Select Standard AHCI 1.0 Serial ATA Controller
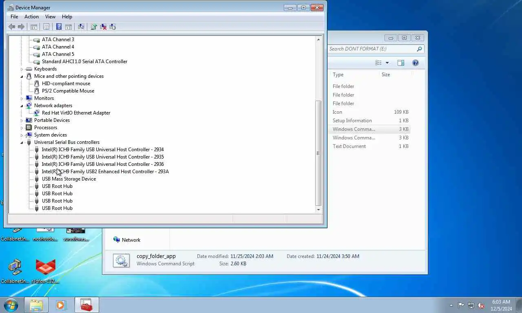 [x=84, y=62]
